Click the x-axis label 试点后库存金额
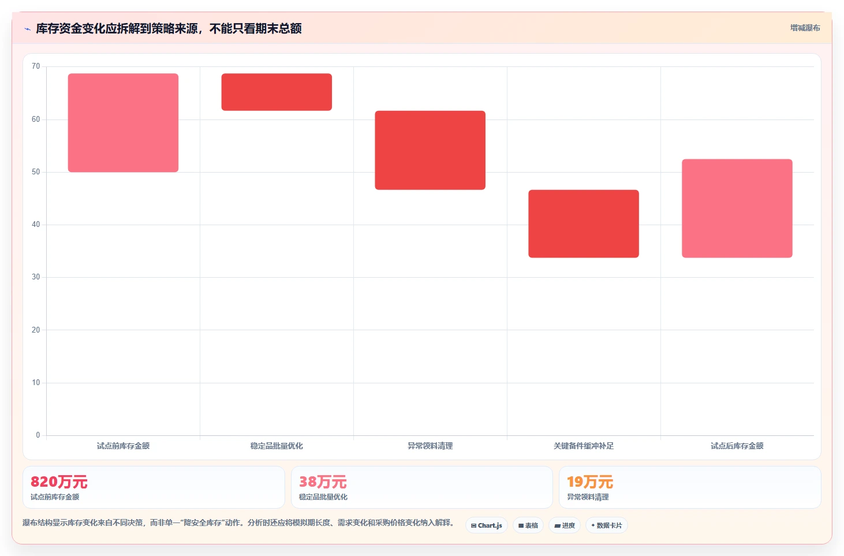Image resolution: width=844 pixels, height=556 pixels. point(737,446)
